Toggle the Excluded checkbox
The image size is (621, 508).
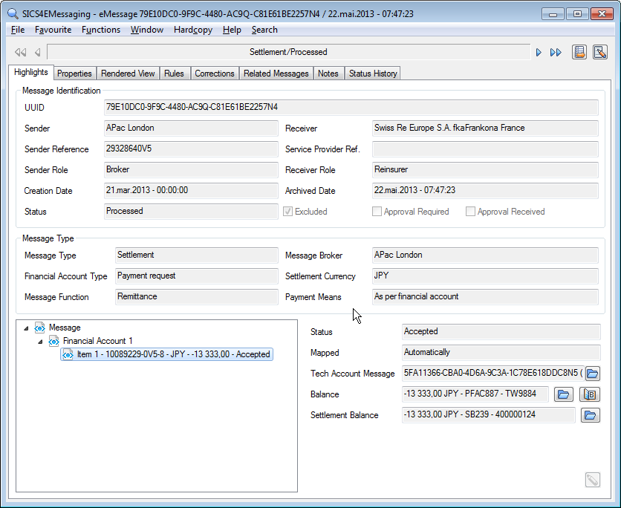[287, 212]
